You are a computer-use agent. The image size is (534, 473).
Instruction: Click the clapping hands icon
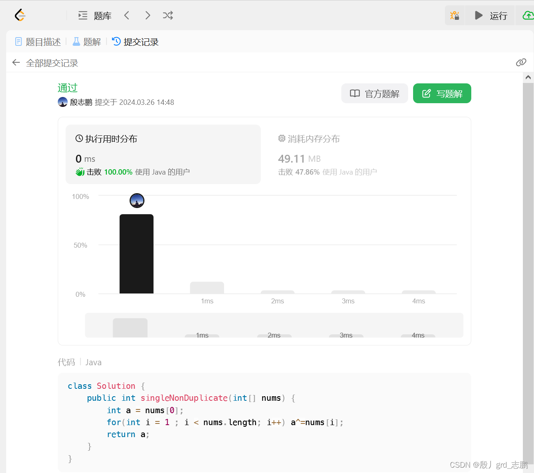pyautogui.click(x=80, y=172)
